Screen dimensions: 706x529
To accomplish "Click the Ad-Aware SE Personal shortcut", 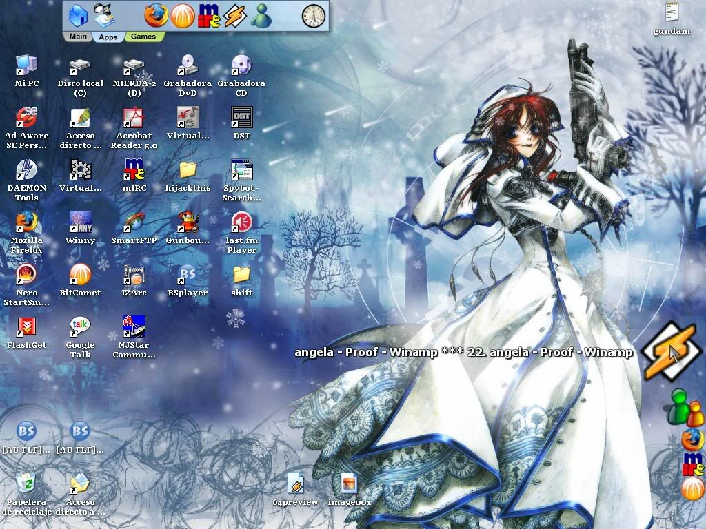I will (27, 128).
